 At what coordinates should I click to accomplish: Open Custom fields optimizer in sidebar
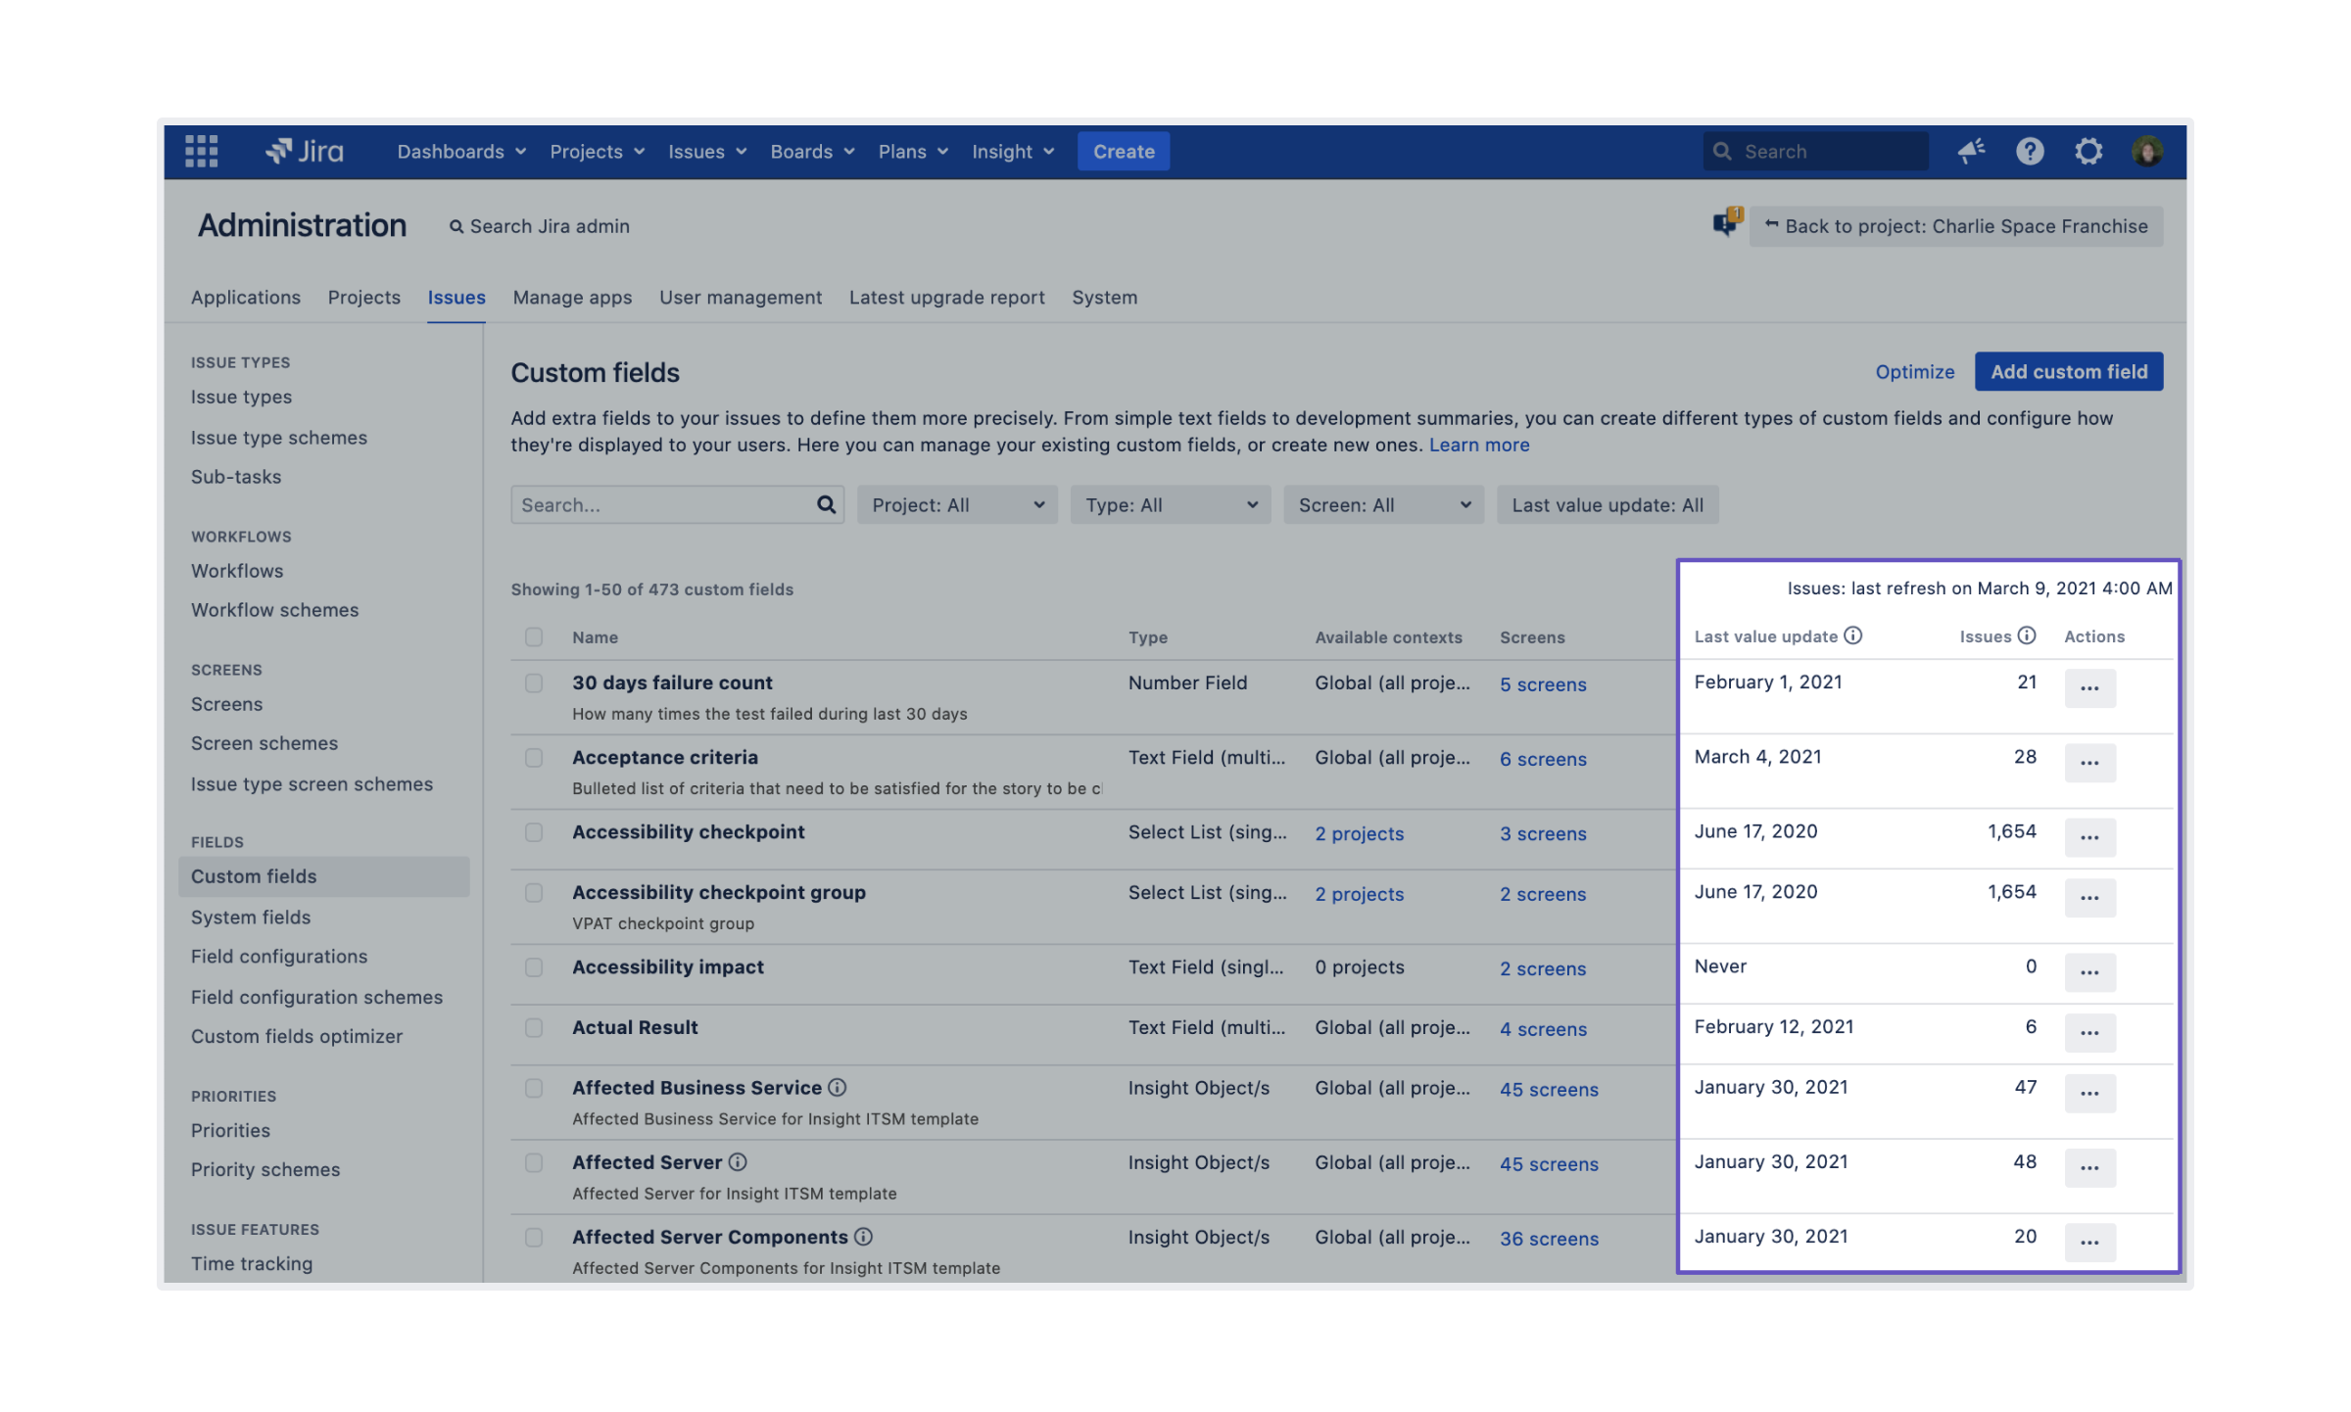coord(297,1036)
